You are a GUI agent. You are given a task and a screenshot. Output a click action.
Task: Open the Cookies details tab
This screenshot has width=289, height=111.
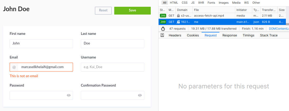pyautogui.click(x=193, y=35)
